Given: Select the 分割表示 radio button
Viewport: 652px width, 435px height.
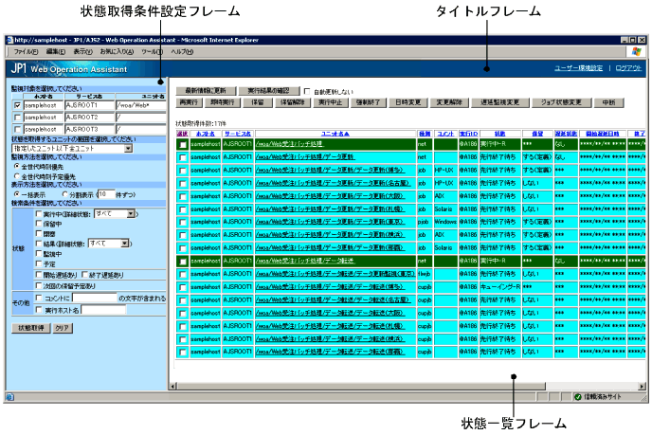Looking at the screenshot, I should pos(64,194).
